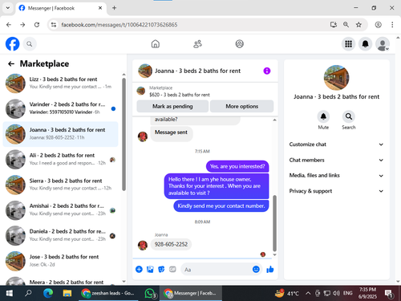Navigate back in browser
Viewport: 401px width, 301px height.
tap(9, 25)
